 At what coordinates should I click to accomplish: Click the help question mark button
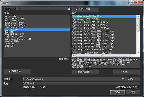click(x=131, y=2)
